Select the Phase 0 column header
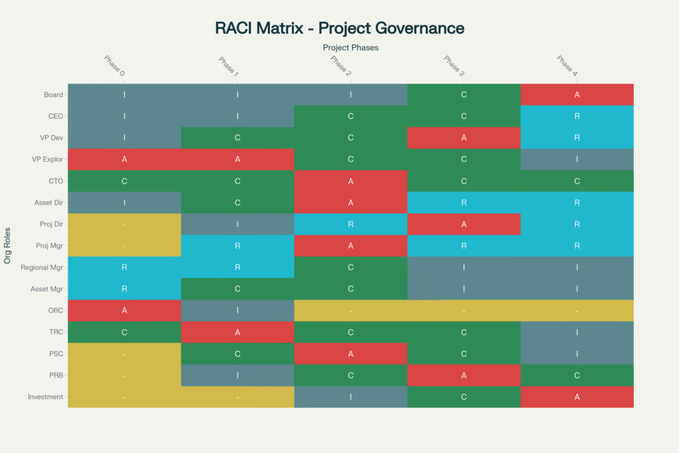Screen dimensions: 679x453 pyautogui.click(x=115, y=65)
